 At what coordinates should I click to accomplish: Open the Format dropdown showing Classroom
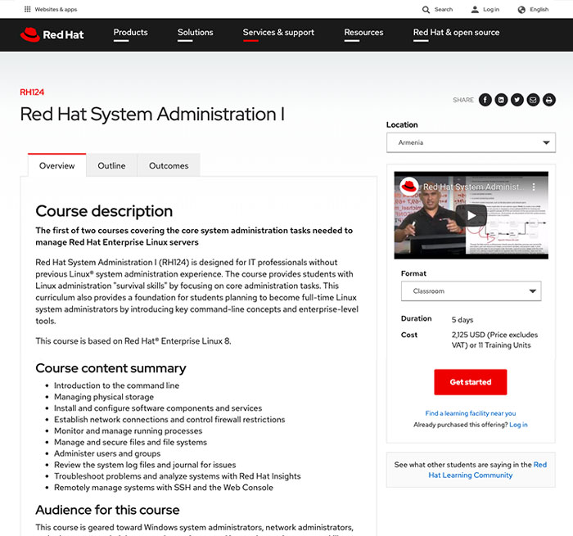click(471, 291)
